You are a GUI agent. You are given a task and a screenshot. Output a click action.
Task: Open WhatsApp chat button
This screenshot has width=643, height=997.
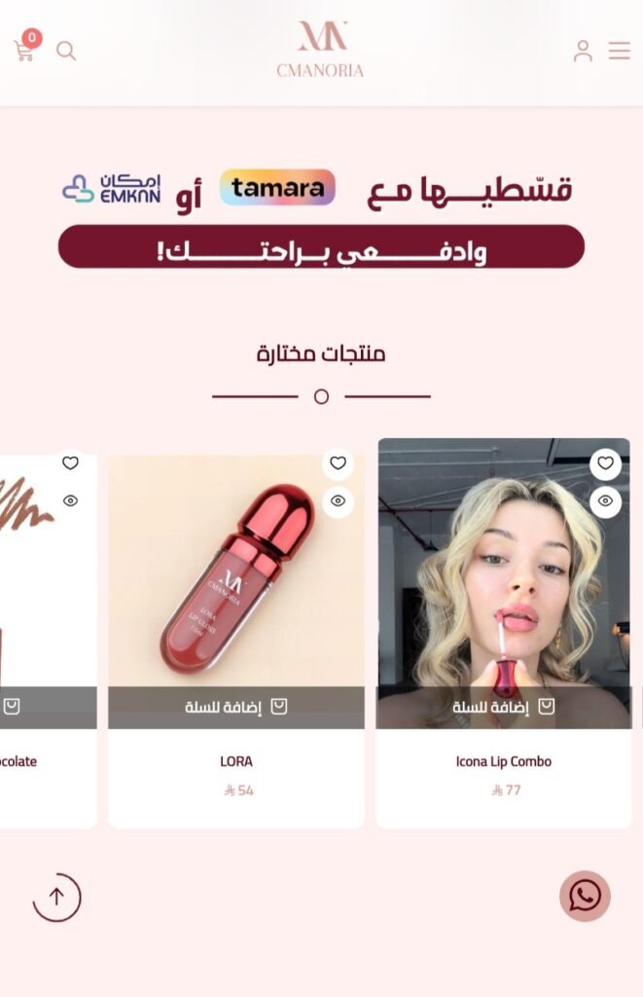point(585,896)
